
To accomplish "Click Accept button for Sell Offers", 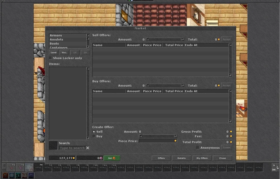I will (227, 39).
